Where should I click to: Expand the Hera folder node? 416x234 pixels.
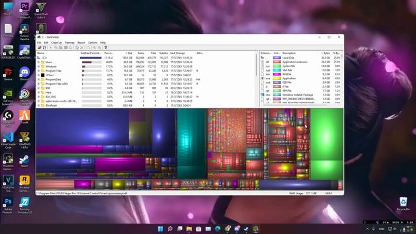(x=39, y=92)
